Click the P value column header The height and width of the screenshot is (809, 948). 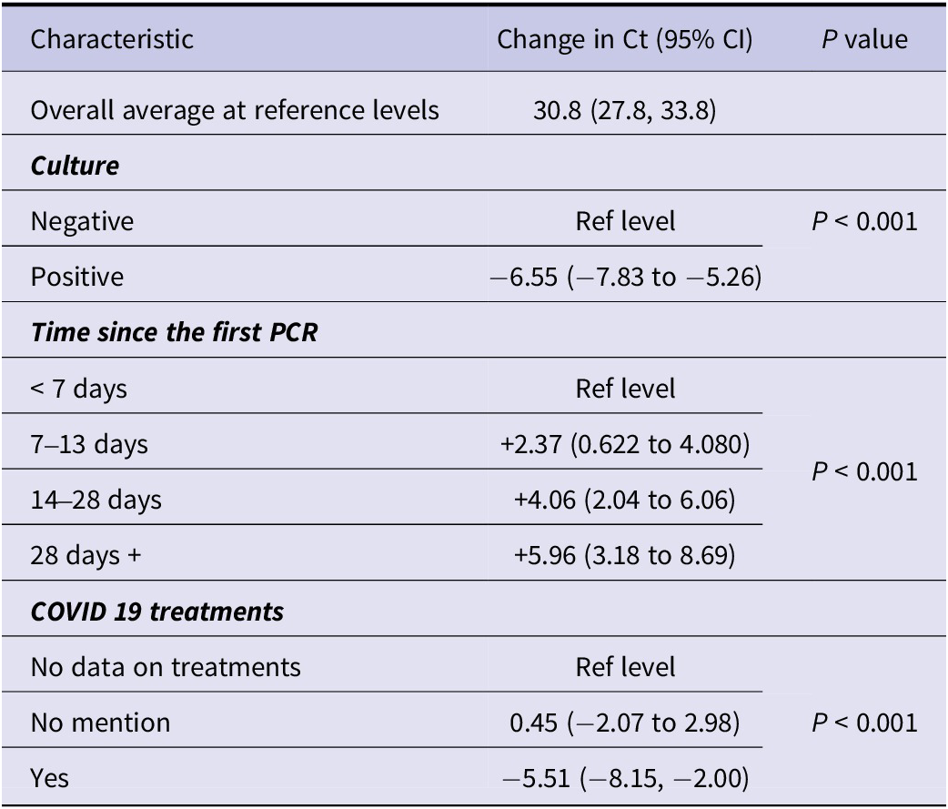pyautogui.click(x=864, y=40)
